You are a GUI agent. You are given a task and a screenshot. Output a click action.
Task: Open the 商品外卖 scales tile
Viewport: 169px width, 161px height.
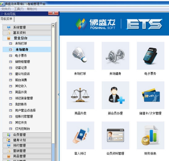[x=80, y=95]
